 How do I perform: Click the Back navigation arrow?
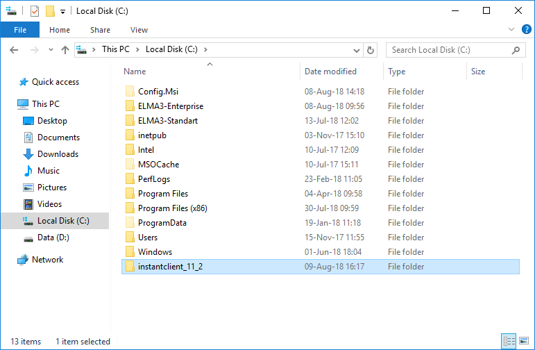tap(15, 50)
